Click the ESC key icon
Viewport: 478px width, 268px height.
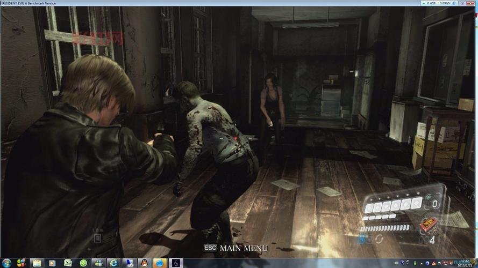pyautogui.click(x=210, y=248)
